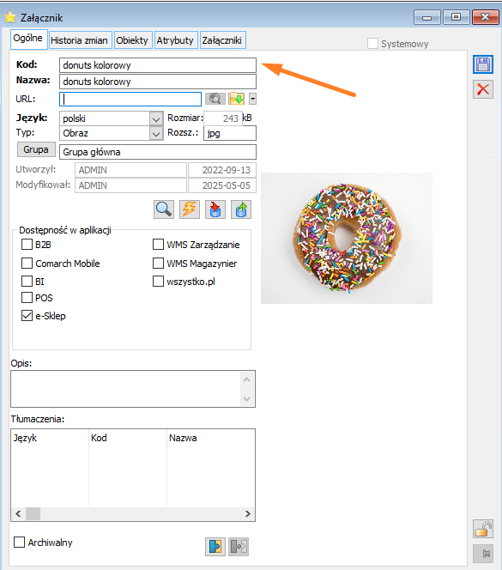The width and height of the screenshot is (502, 570).
Task: Click the folder icon beside URL field
Action: coord(236,99)
